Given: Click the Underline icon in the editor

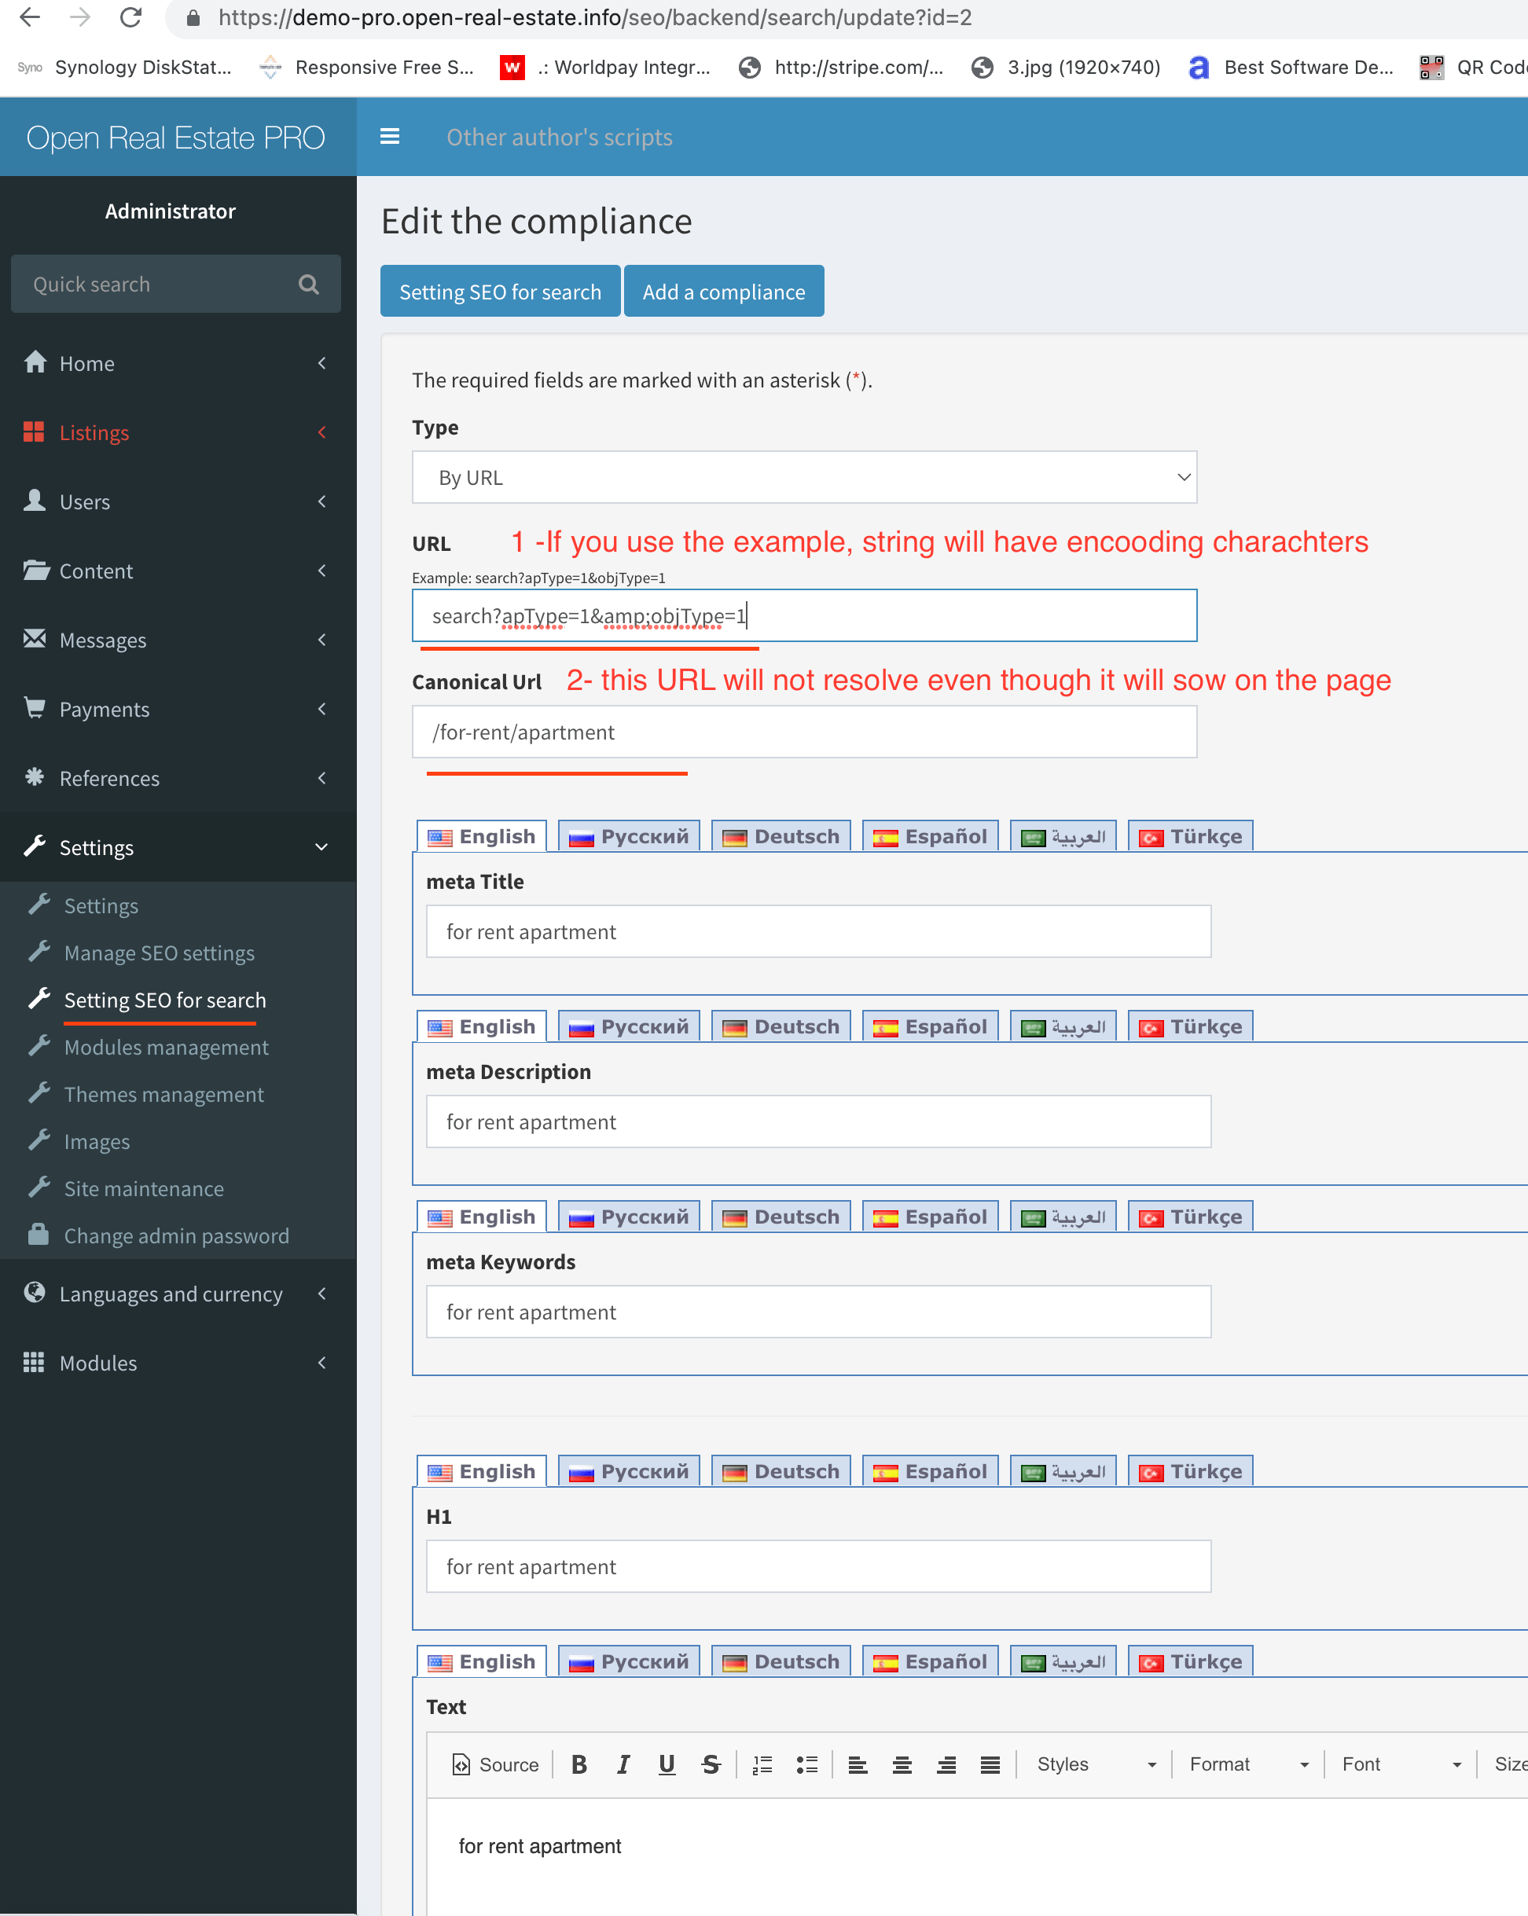Looking at the screenshot, I should pyautogui.click(x=667, y=1764).
